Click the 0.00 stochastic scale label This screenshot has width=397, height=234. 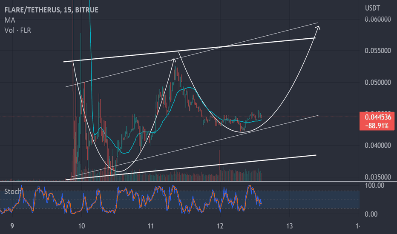[371, 214]
